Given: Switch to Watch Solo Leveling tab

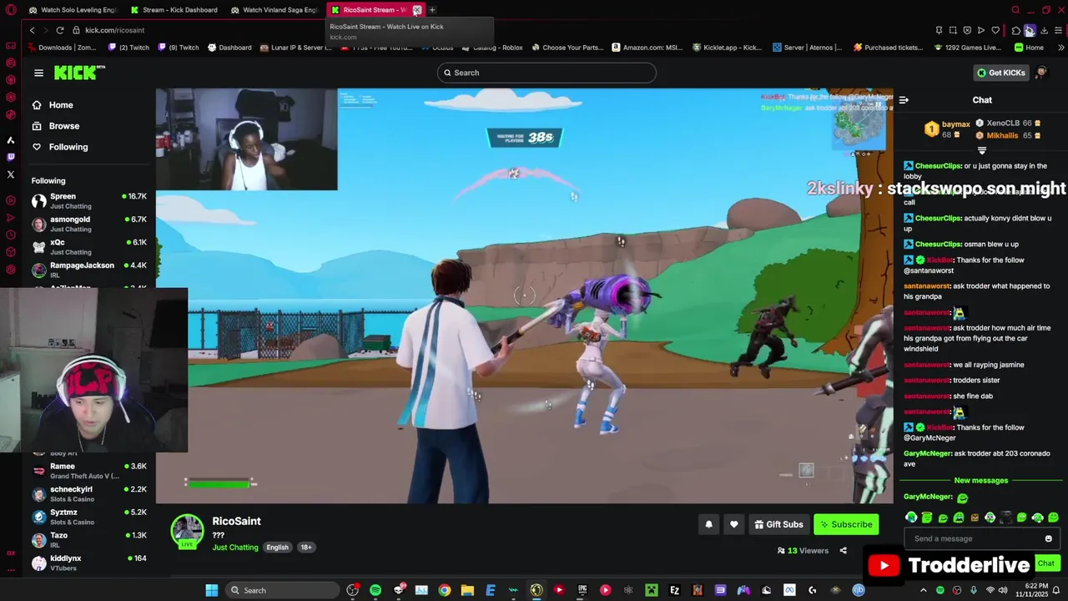Looking at the screenshot, I should tap(72, 10).
